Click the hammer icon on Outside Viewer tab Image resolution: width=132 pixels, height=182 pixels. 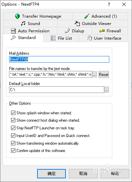(x=77, y=23)
